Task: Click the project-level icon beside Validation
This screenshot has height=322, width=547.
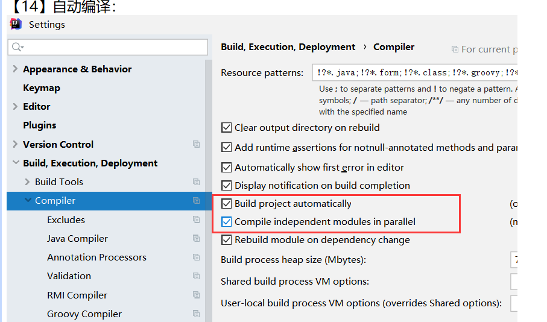Action: pos(196,276)
